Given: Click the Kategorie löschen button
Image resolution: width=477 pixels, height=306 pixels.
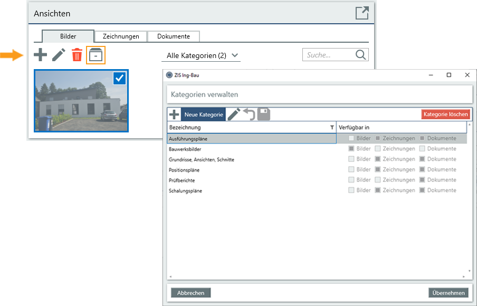Looking at the screenshot, I should [445, 114].
